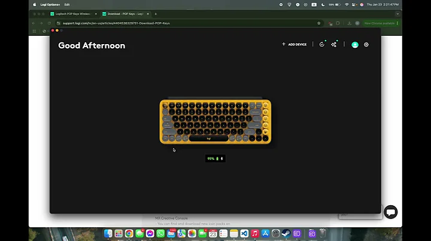This screenshot has width=431, height=241.
Task: Open Trash from the dock
Action: tap(323, 233)
